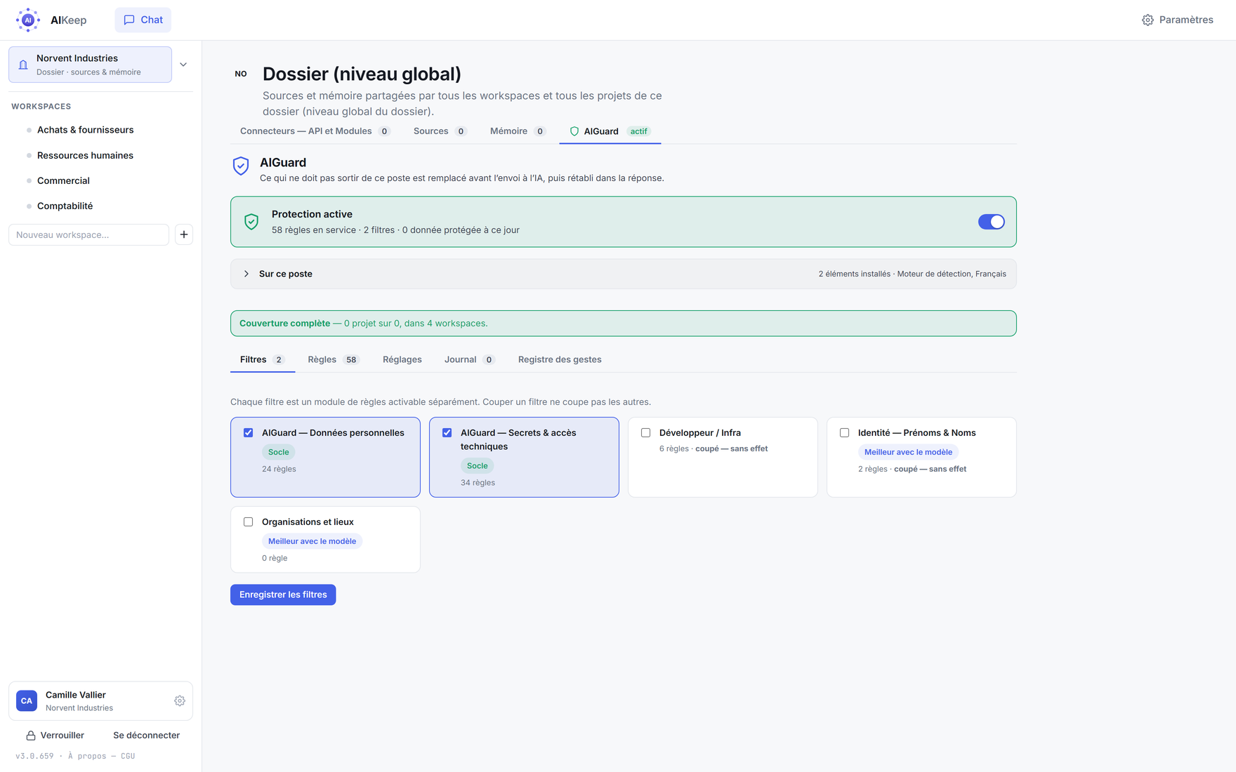Viewport: 1236px width, 772px height.
Task: Open the Filtres sub-tab
Action: click(262, 359)
